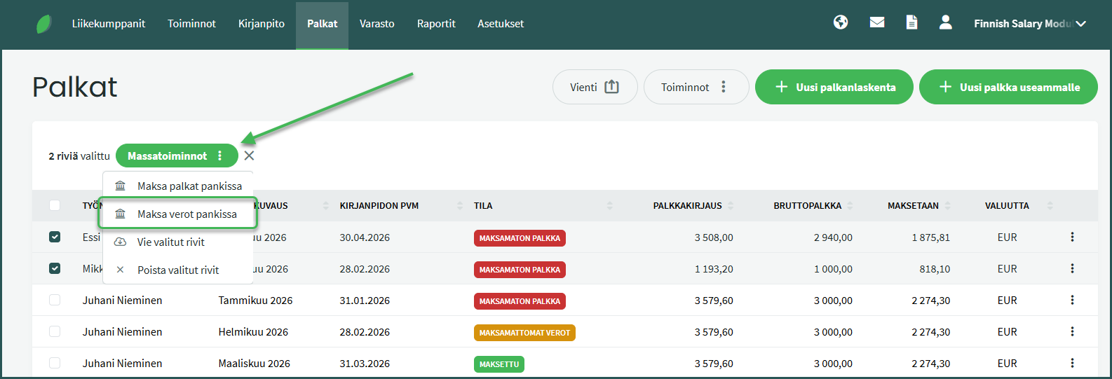Open the globe language icon
1112x379 pixels.
click(841, 22)
